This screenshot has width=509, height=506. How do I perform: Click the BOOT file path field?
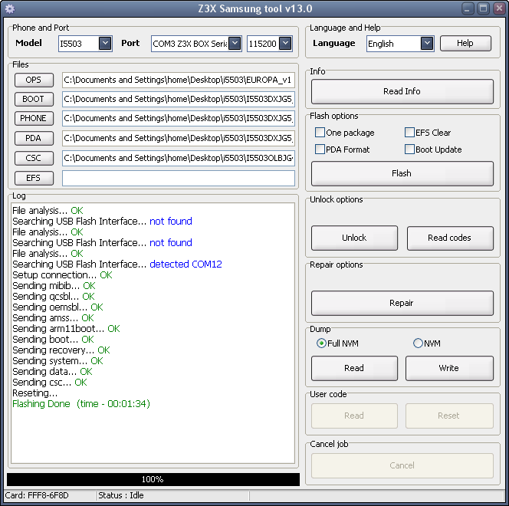pos(178,99)
